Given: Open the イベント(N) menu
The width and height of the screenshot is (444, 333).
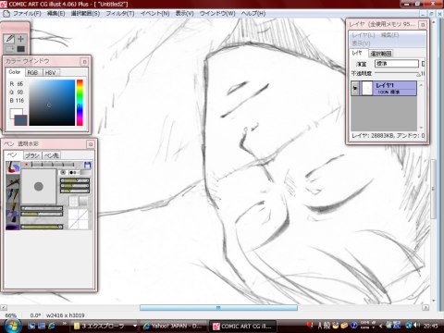Looking at the screenshot, I should click(x=154, y=14).
